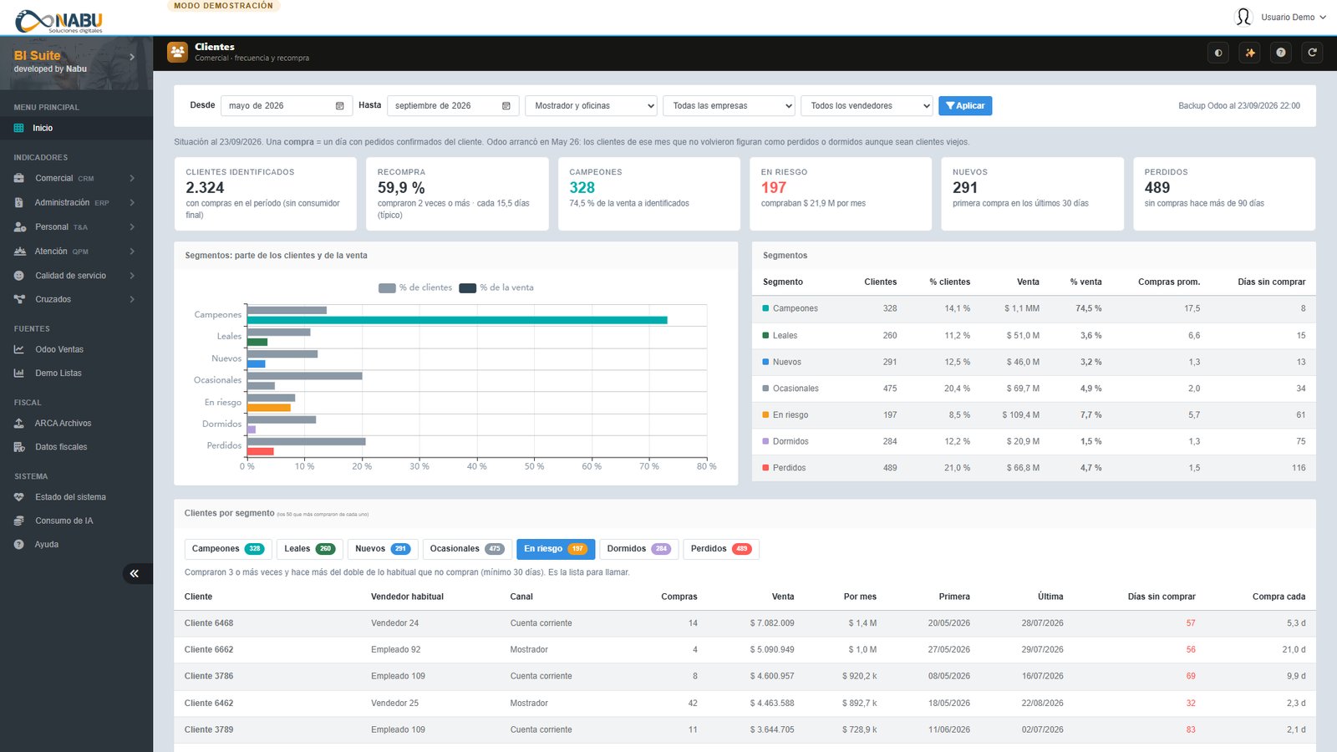
Task: Click the Datos fiscales icon
Action: [x=19, y=447]
